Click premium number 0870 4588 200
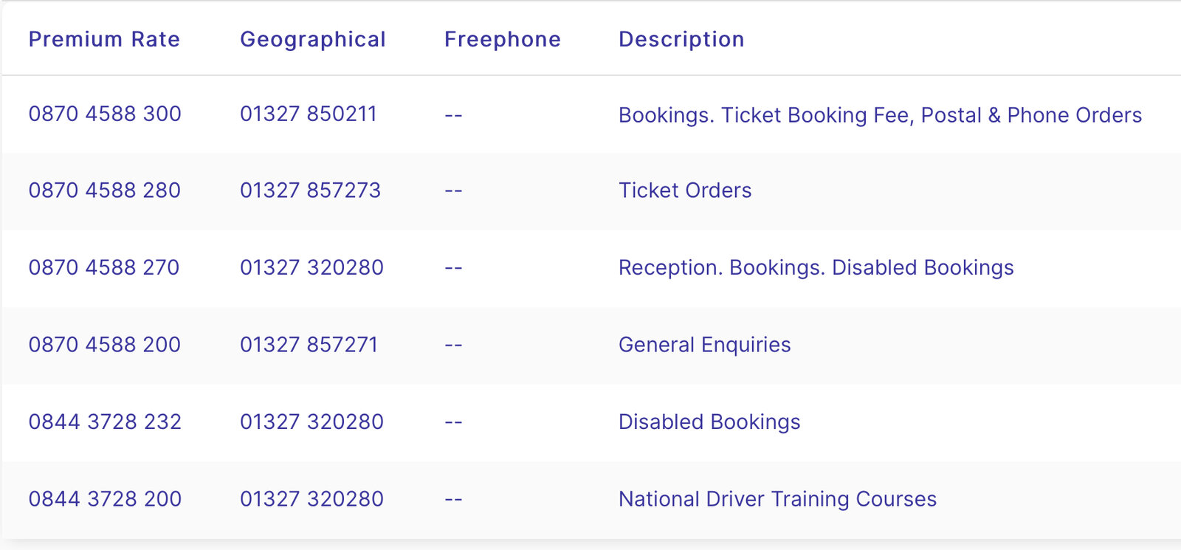 105,345
